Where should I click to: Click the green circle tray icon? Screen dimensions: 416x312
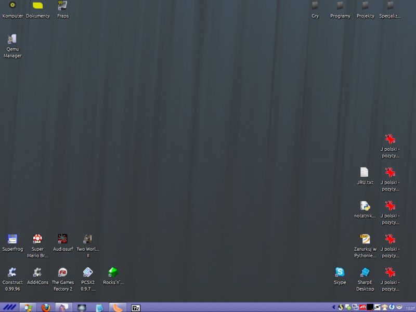pyautogui.click(x=348, y=307)
